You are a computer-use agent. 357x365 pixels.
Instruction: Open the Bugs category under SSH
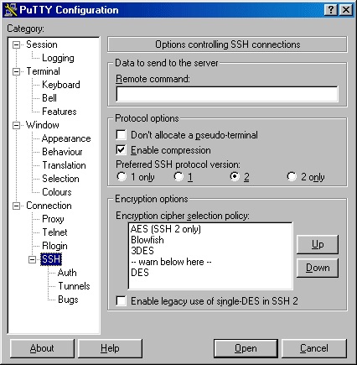click(68, 300)
